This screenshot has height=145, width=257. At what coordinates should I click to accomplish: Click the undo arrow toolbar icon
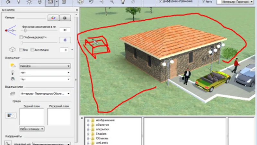(x=91, y=2)
